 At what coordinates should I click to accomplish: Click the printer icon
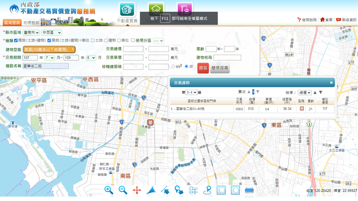[249, 190]
